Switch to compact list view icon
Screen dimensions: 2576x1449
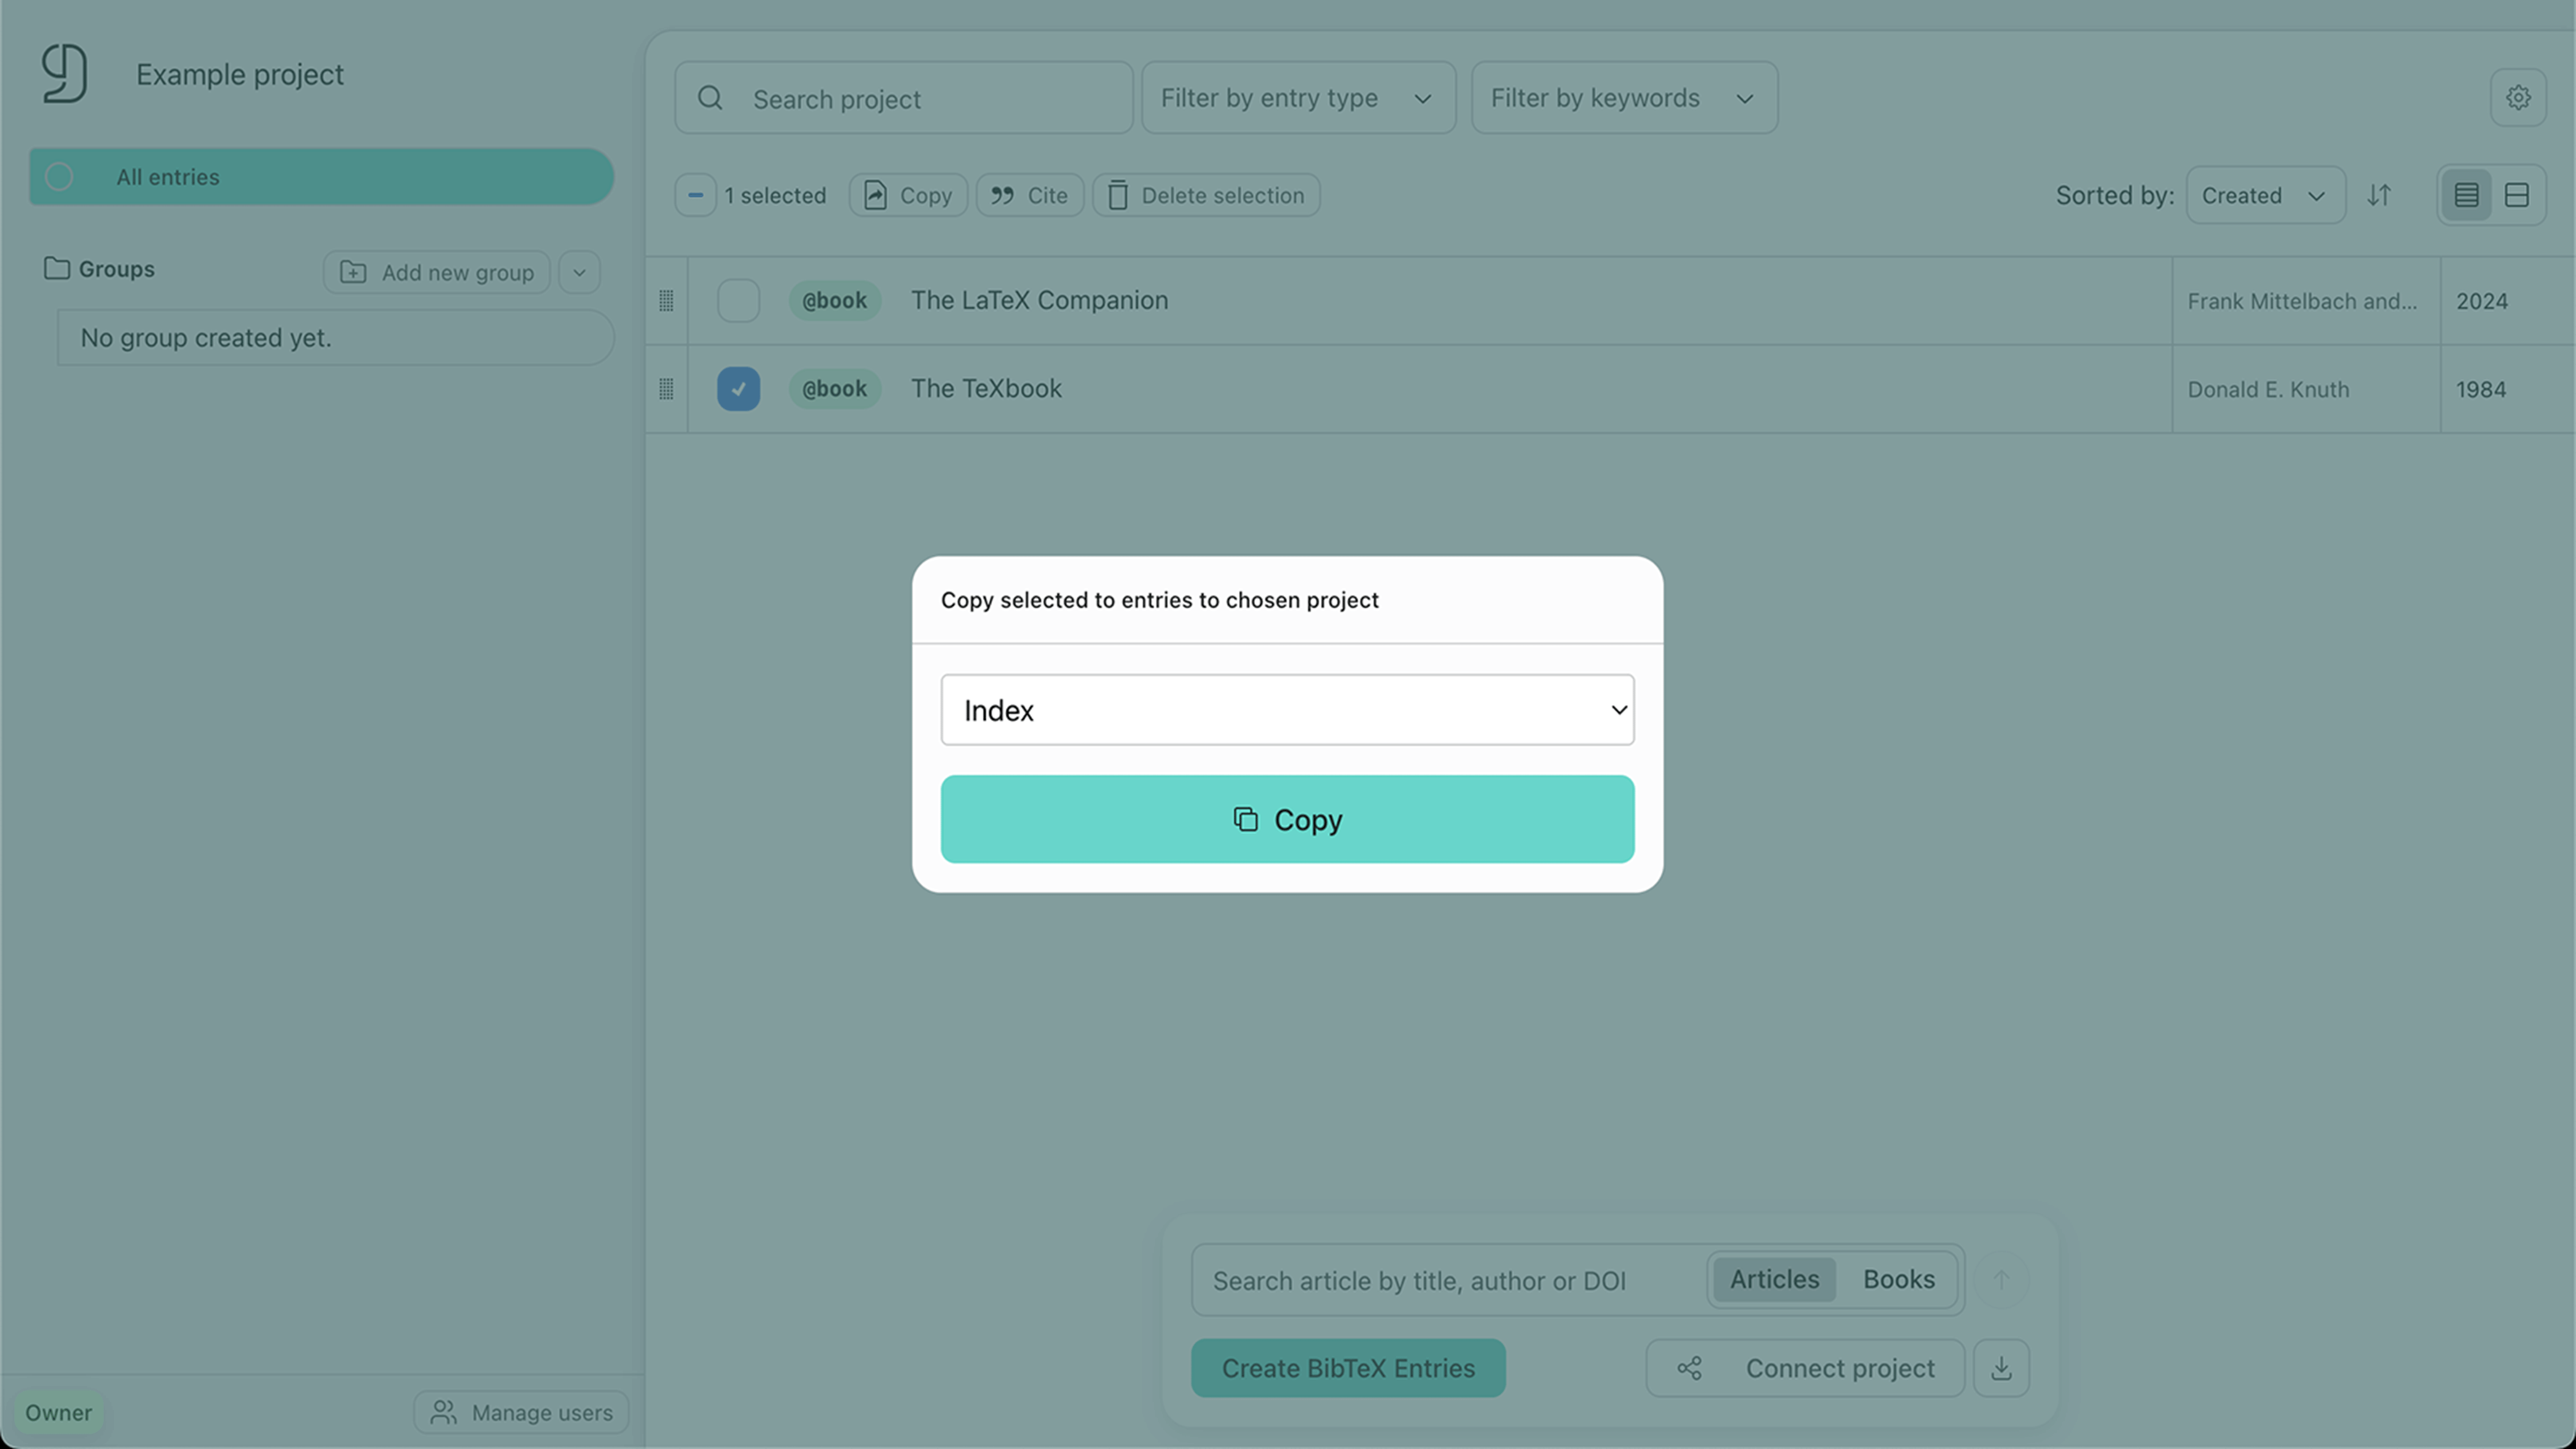pyautogui.click(x=2466, y=195)
